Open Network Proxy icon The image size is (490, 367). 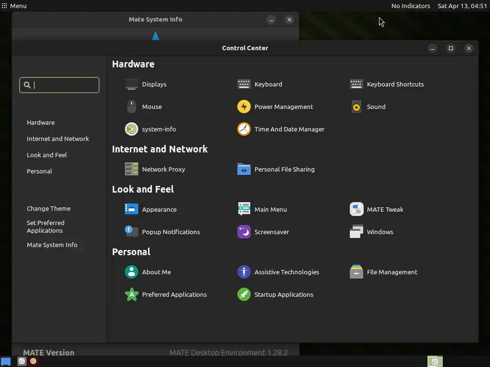coord(131,169)
